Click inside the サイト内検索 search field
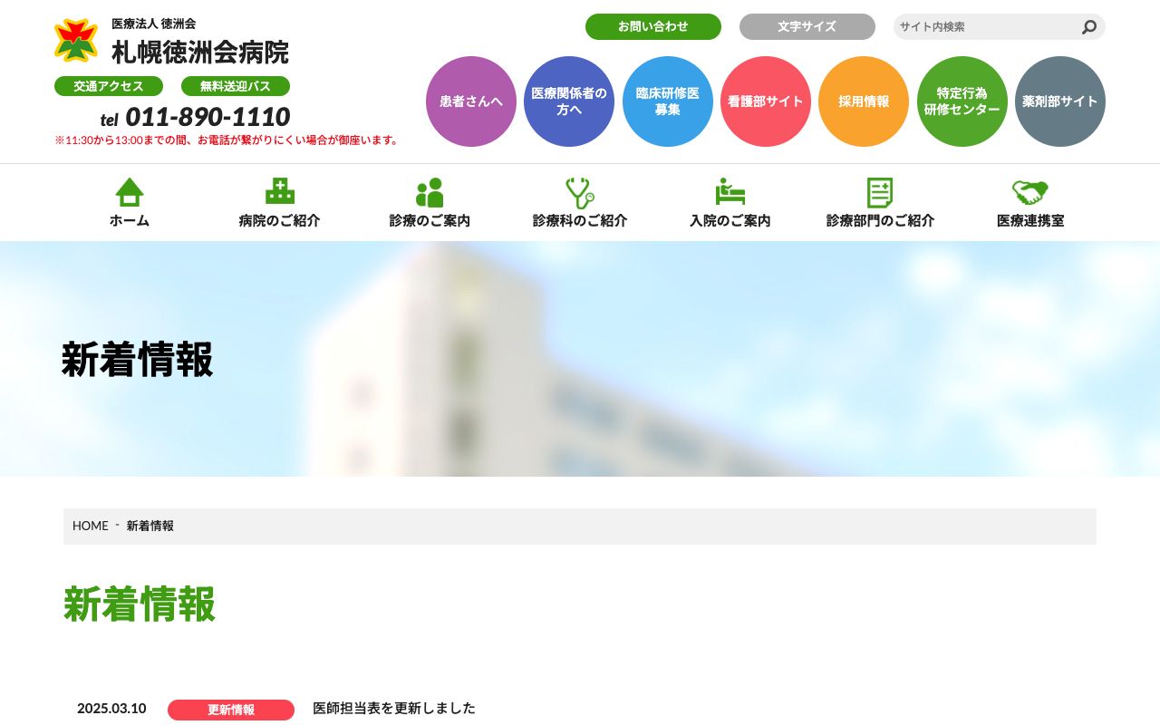The height and width of the screenshot is (725, 1160). [979, 27]
